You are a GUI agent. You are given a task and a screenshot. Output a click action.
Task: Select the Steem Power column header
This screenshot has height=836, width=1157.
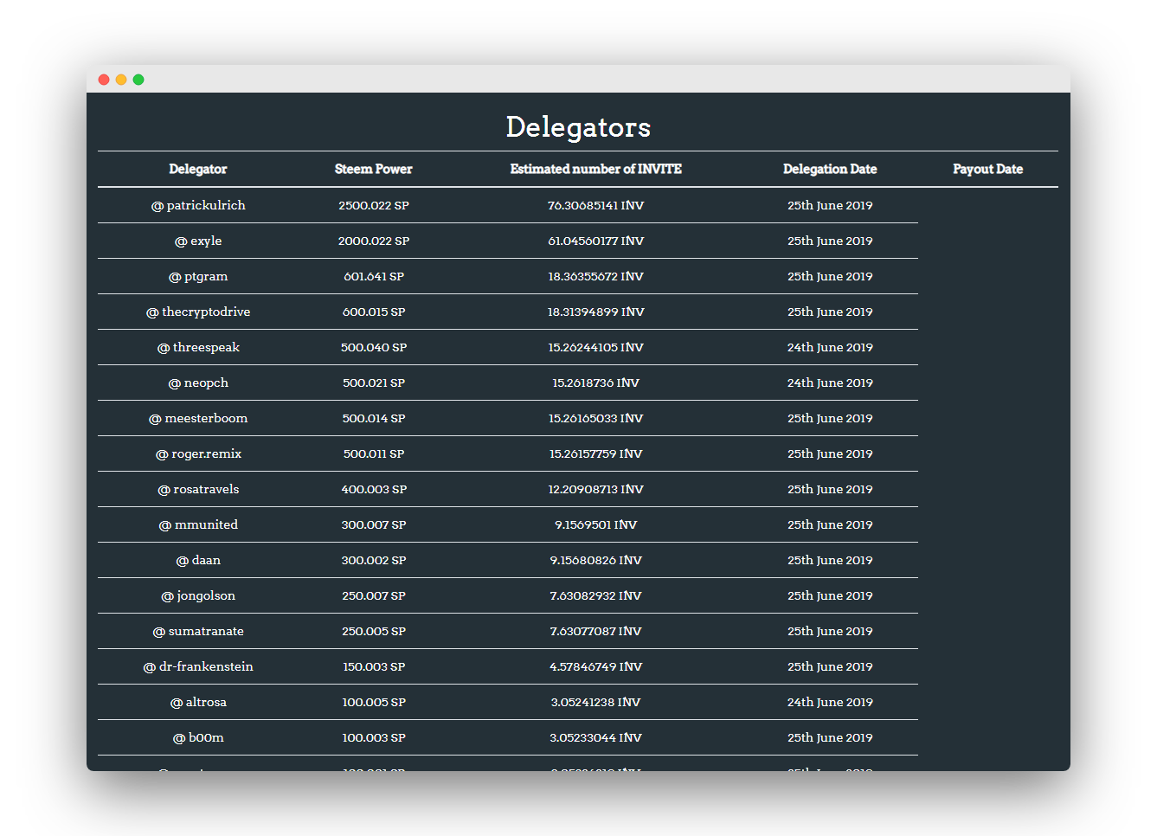pyautogui.click(x=374, y=169)
